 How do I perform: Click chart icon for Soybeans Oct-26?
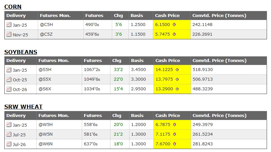coord(9,89)
